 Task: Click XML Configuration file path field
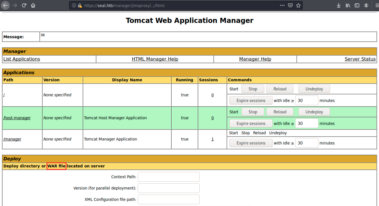(x=169, y=199)
